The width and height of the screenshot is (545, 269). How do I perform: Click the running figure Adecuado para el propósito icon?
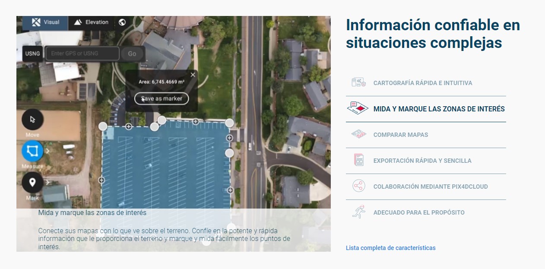(358, 212)
